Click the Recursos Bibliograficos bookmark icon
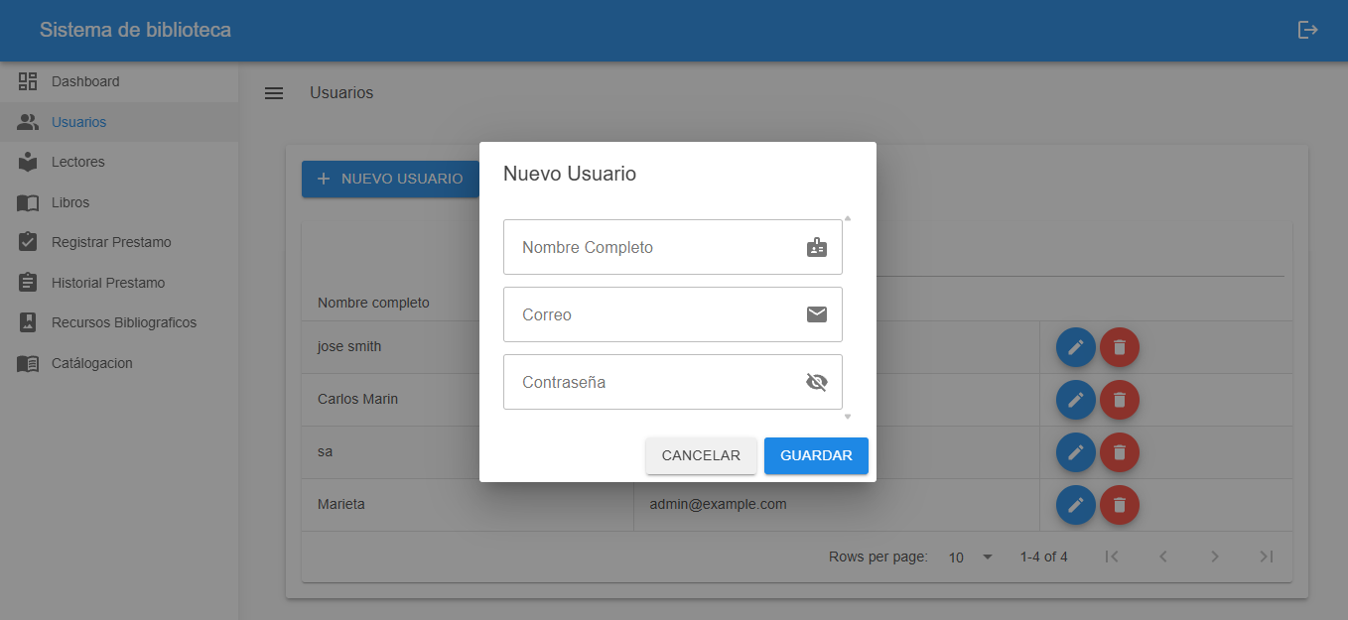Screen dimensions: 1348x620 click(28, 322)
